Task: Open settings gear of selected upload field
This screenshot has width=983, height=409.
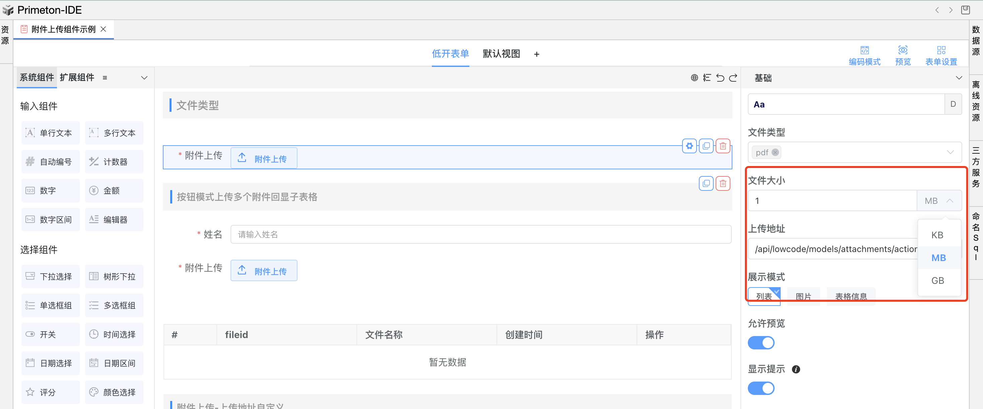Action: pos(689,146)
